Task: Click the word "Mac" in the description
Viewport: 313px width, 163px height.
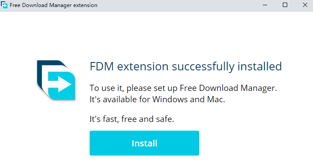Action: click(x=215, y=99)
